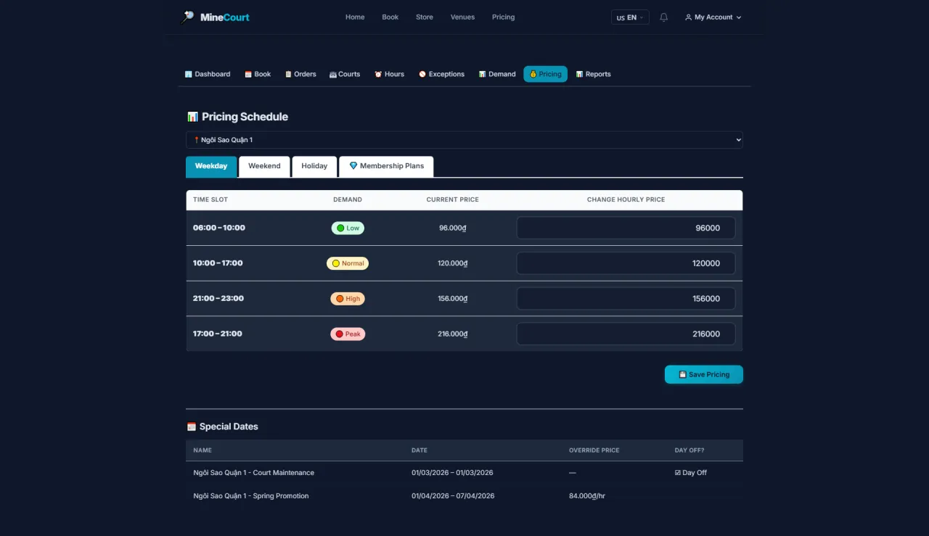This screenshot has width=929, height=536.
Task: Edit the 17:00–21:00 hourly price field
Action: tap(626, 334)
